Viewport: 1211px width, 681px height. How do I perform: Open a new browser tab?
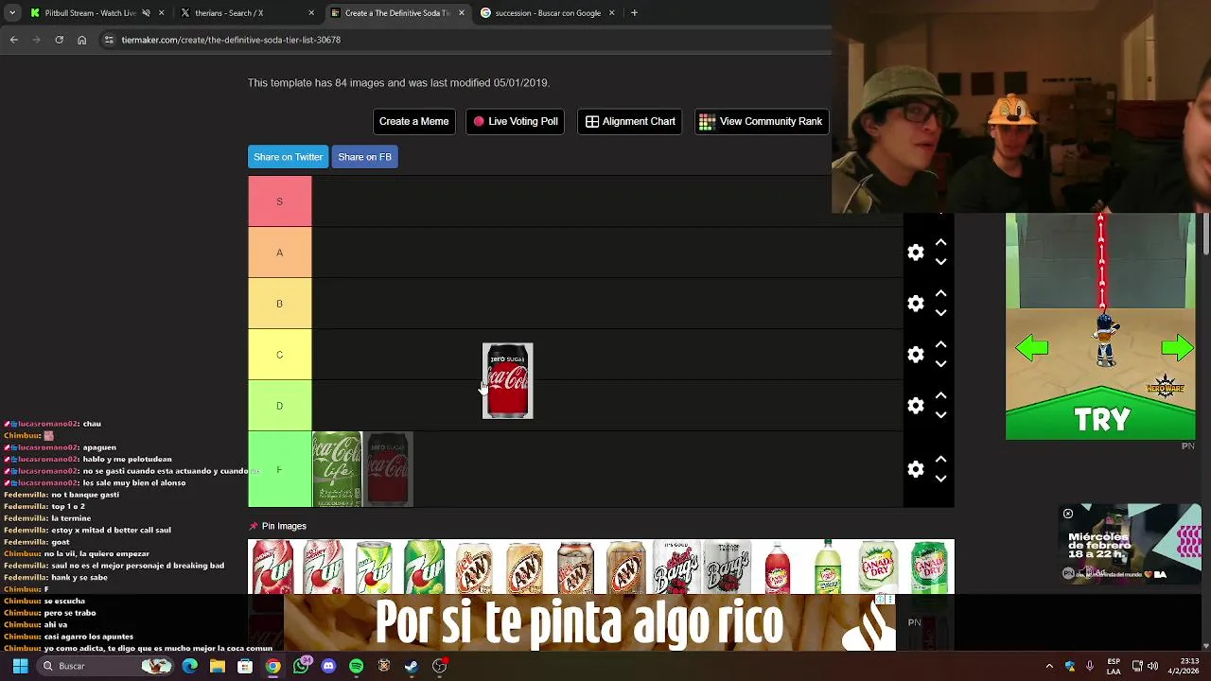click(x=634, y=13)
